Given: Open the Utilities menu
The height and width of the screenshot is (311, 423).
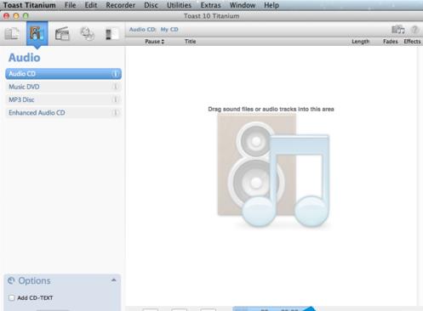Looking at the screenshot, I should (x=179, y=5).
